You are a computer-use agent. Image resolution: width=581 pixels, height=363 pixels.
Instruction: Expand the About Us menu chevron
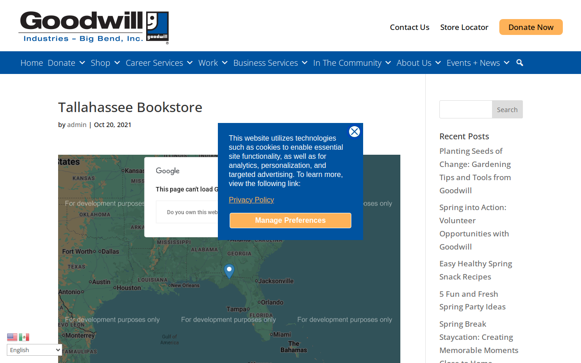click(x=438, y=63)
